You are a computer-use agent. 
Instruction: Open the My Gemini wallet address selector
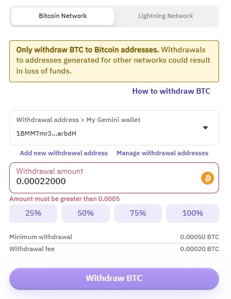pos(114,127)
